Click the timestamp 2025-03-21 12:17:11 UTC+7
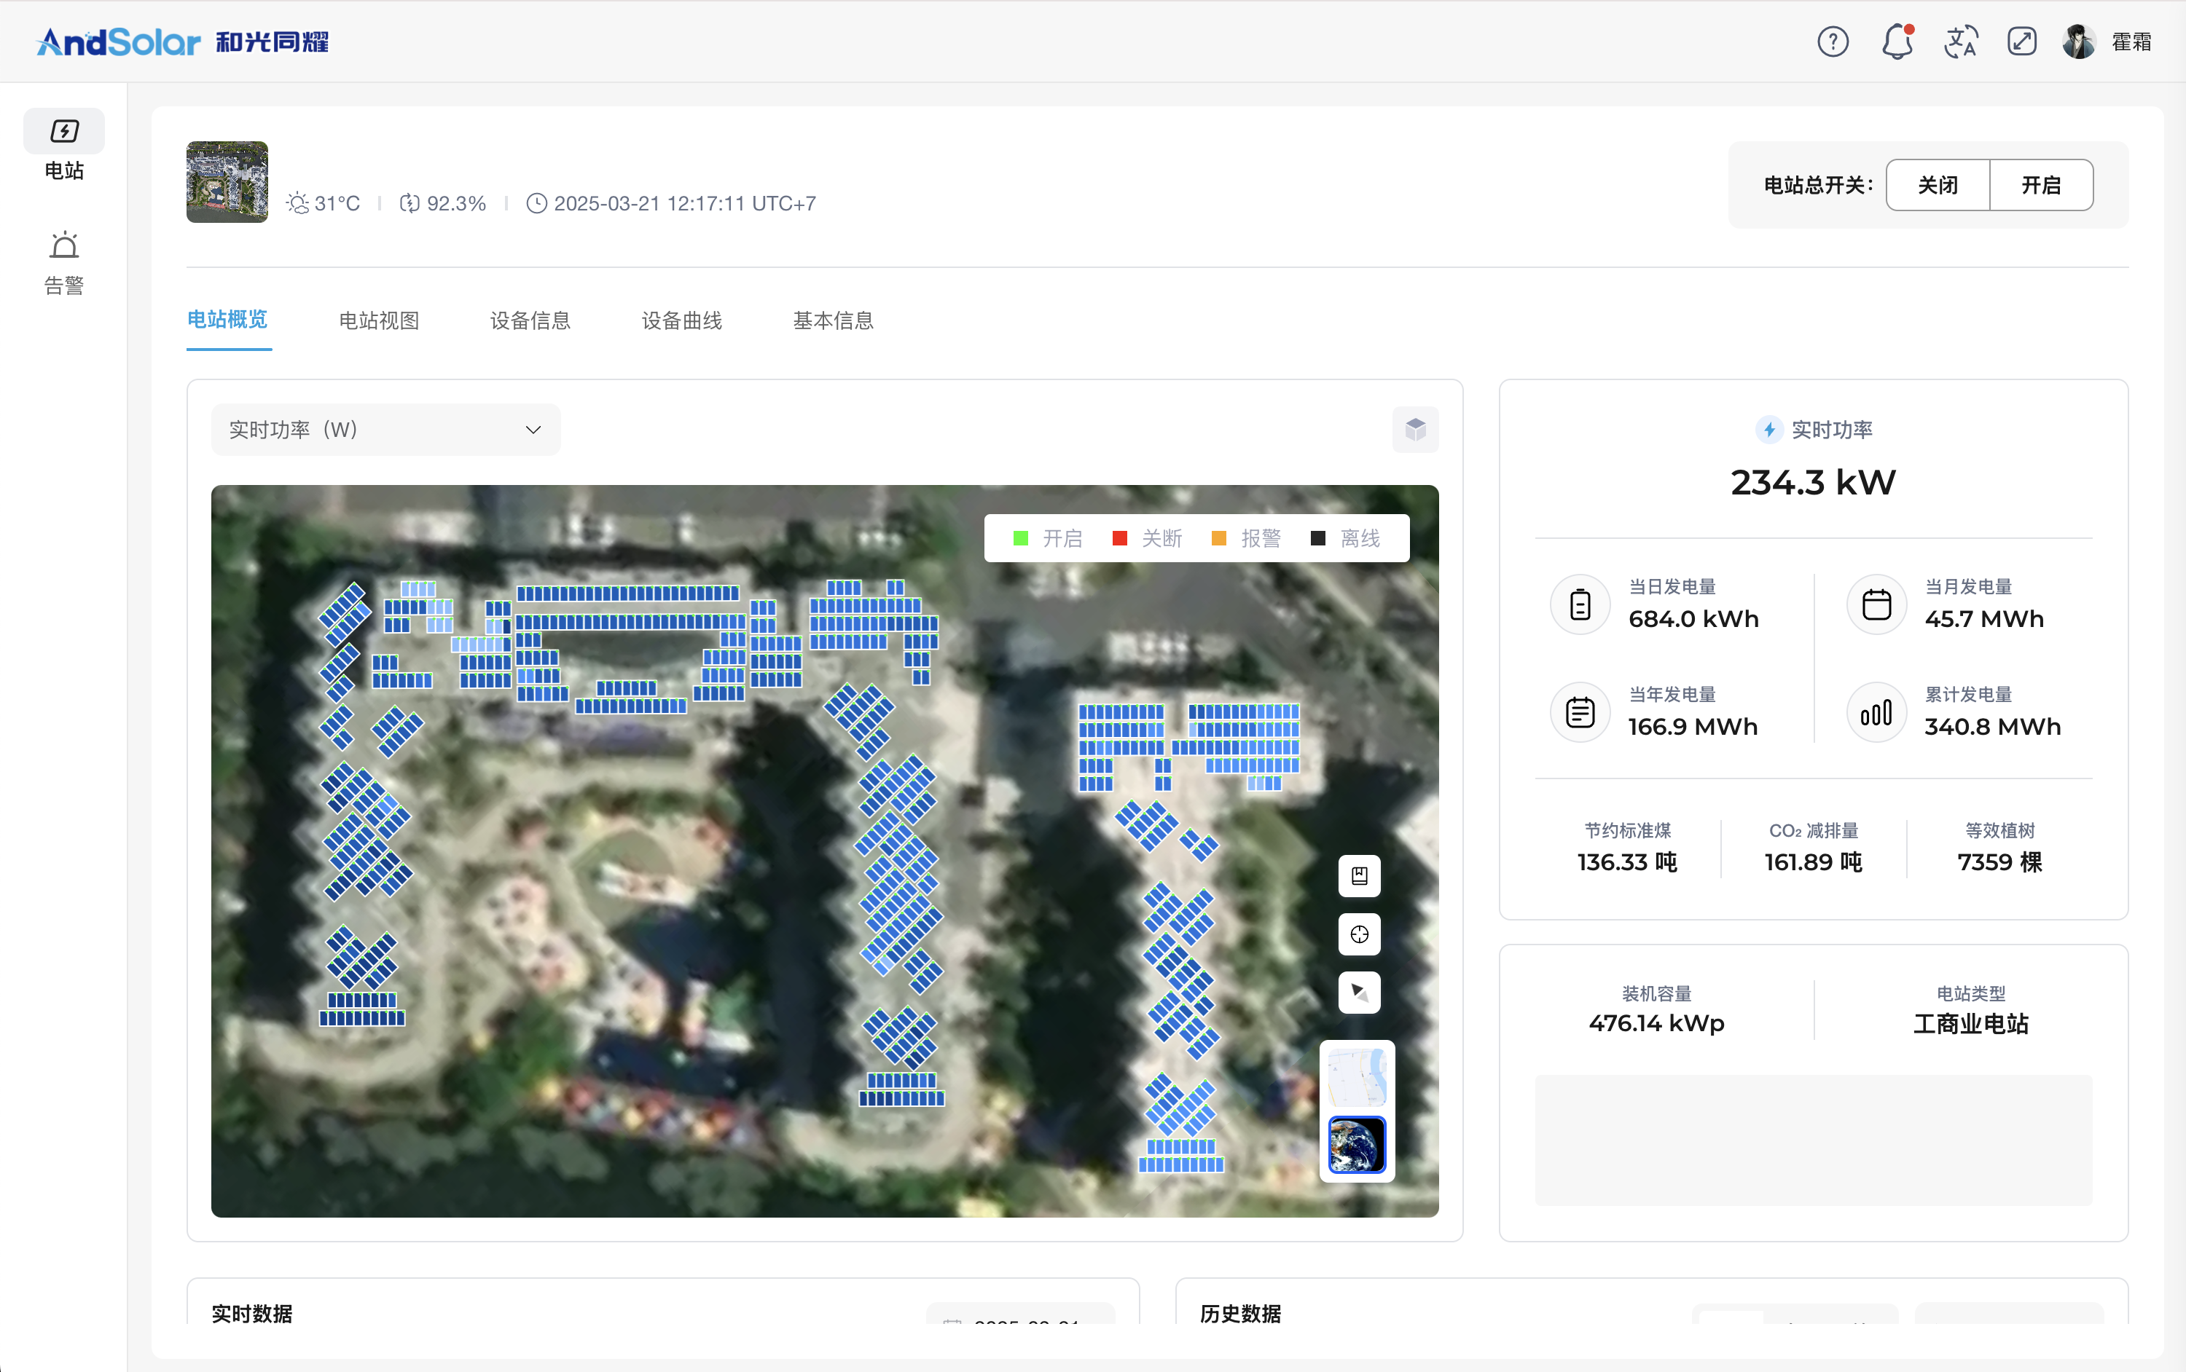 pos(686,203)
